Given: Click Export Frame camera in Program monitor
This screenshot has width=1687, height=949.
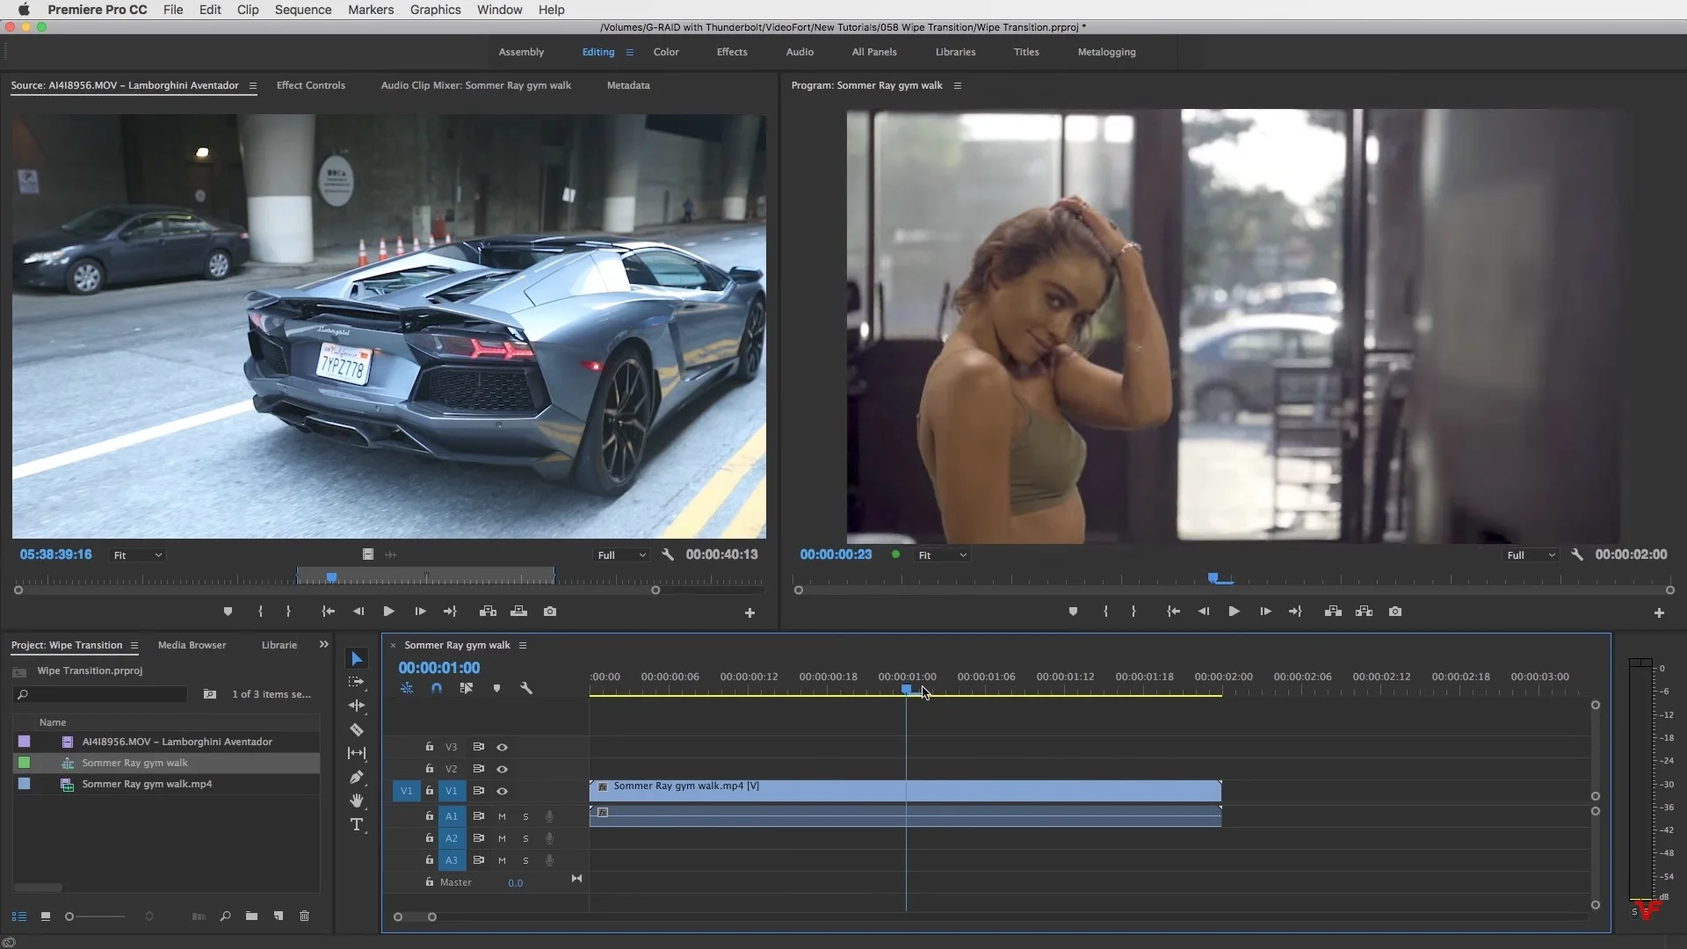Looking at the screenshot, I should [1395, 612].
